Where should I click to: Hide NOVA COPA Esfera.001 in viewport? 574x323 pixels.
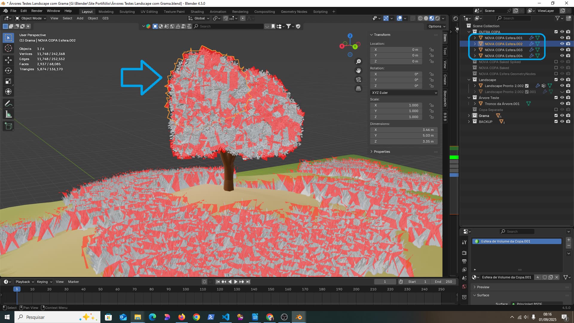[x=562, y=38]
